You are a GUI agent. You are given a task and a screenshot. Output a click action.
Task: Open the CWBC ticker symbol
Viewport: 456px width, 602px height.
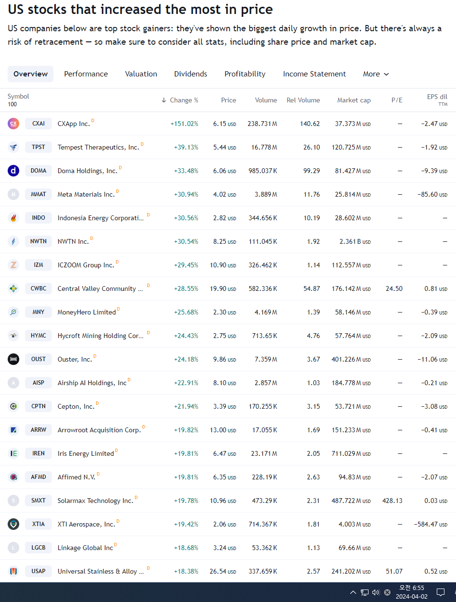pos(38,288)
